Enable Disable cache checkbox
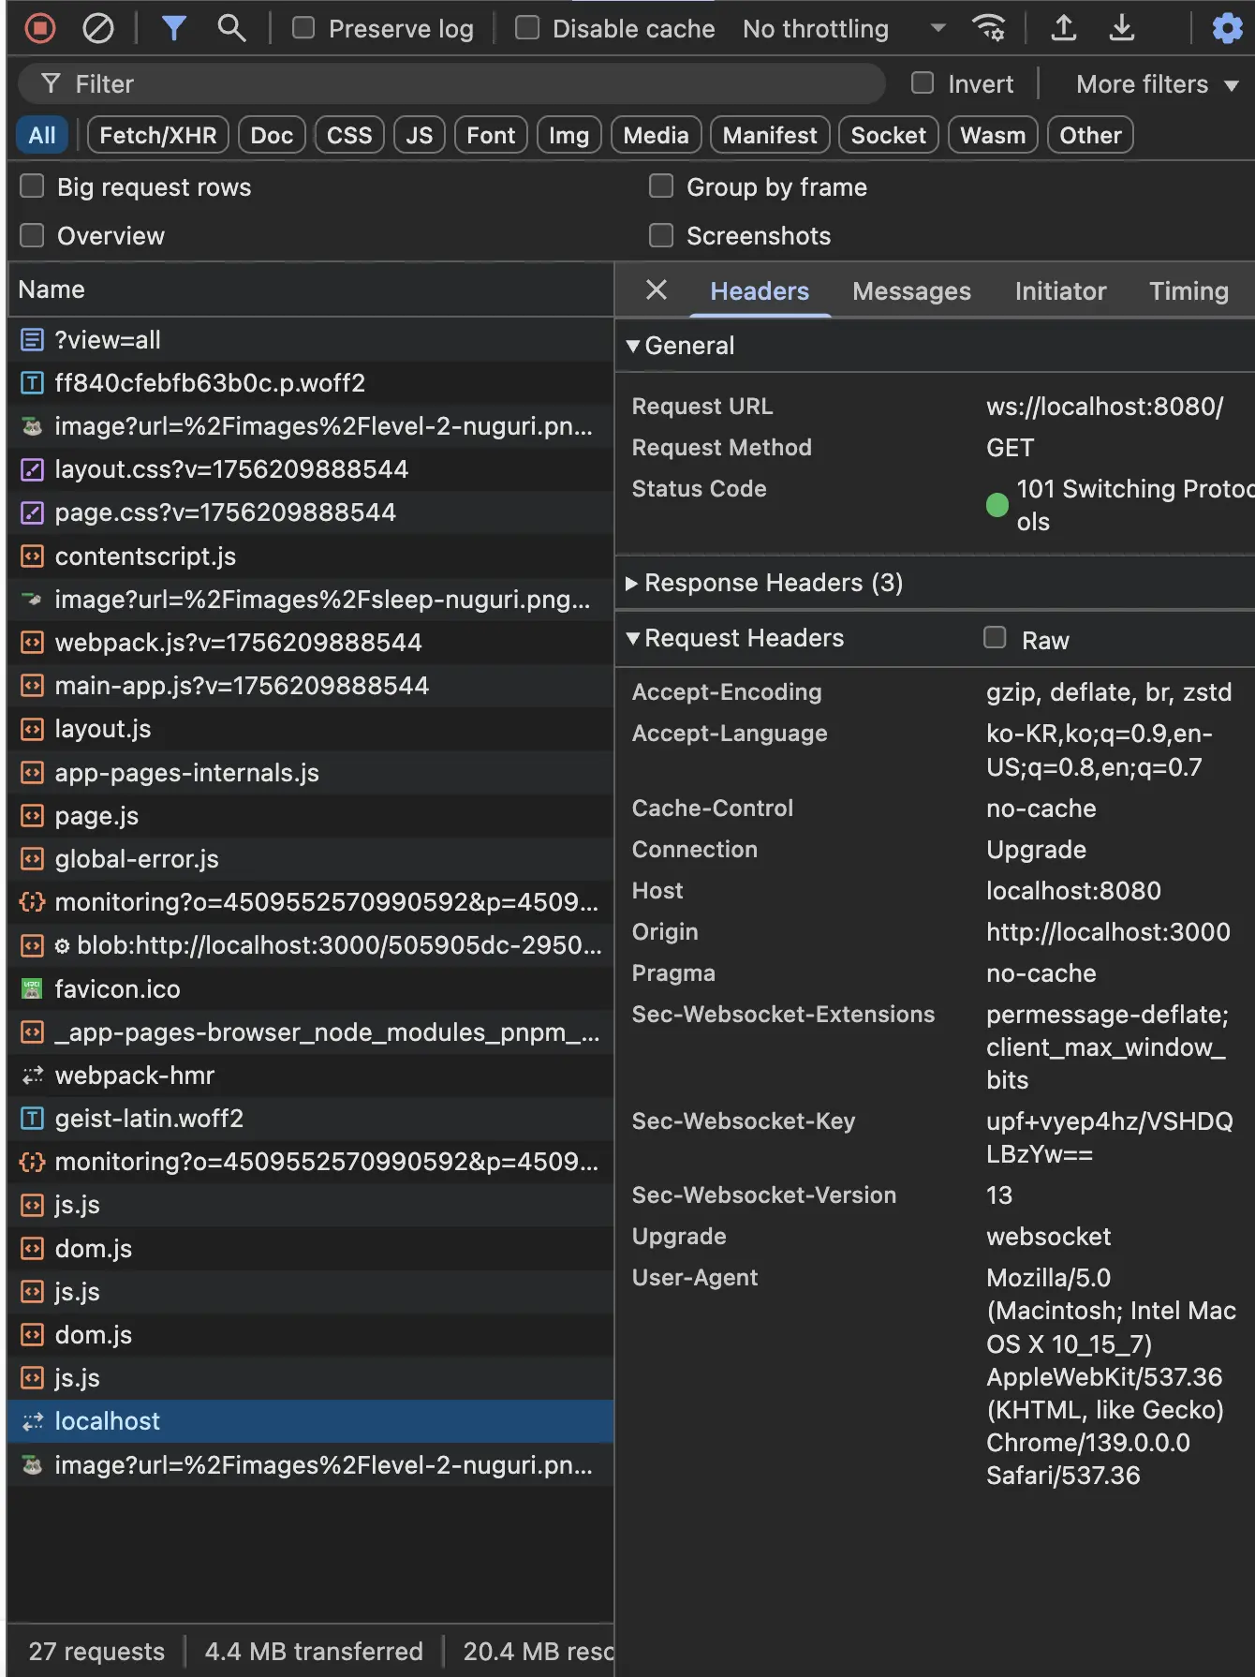Image resolution: width=1255 pixels, height=1677 pixels. [527, 28]
